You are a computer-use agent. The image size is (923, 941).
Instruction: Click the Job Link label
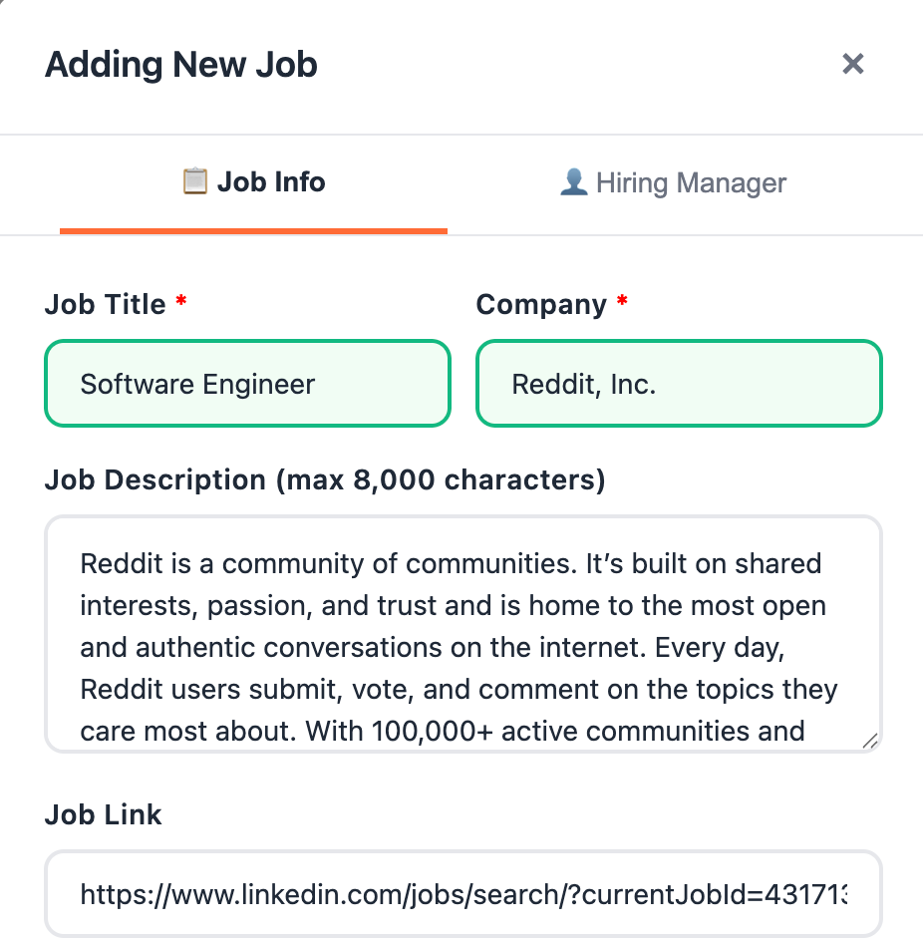pos(104,815)
